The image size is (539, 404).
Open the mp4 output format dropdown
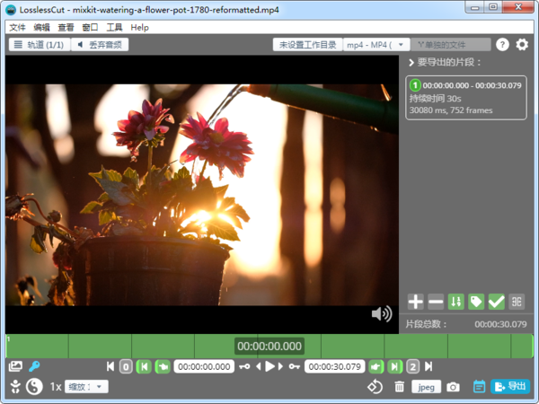point(376,45)
